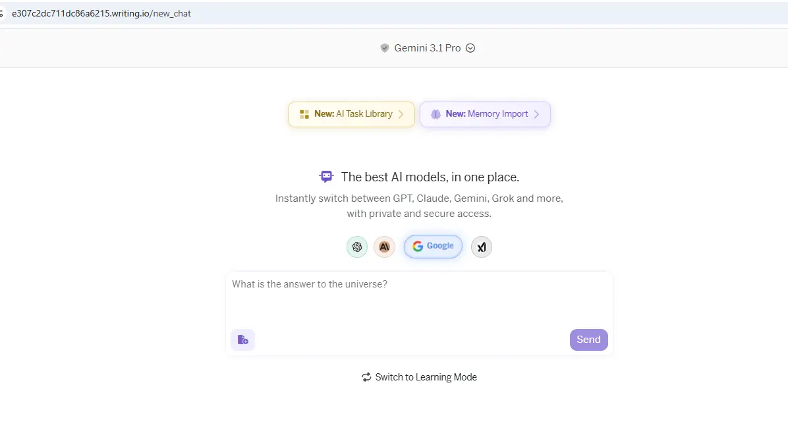This screenshot has height=422, width=788.
Task: Select the Anthropic Claude model icon
Action: pyautogui.click(x=385, y=247)
